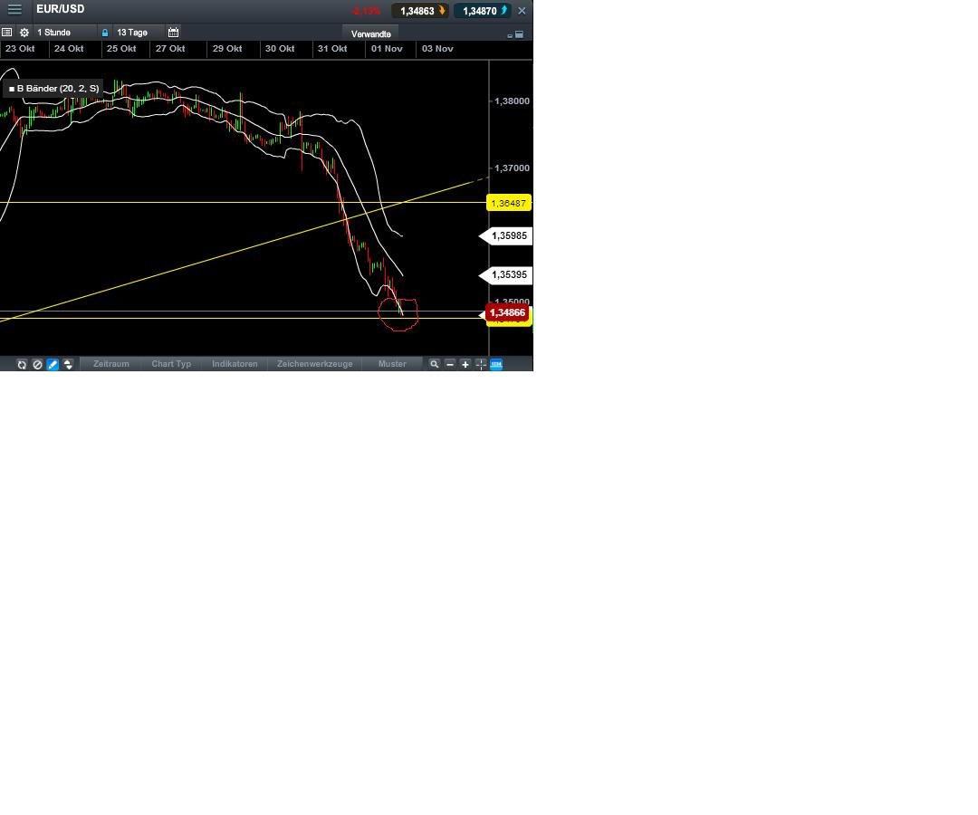
Task: Click the zoom in plus icon
Action: click(x=465, y=364)
